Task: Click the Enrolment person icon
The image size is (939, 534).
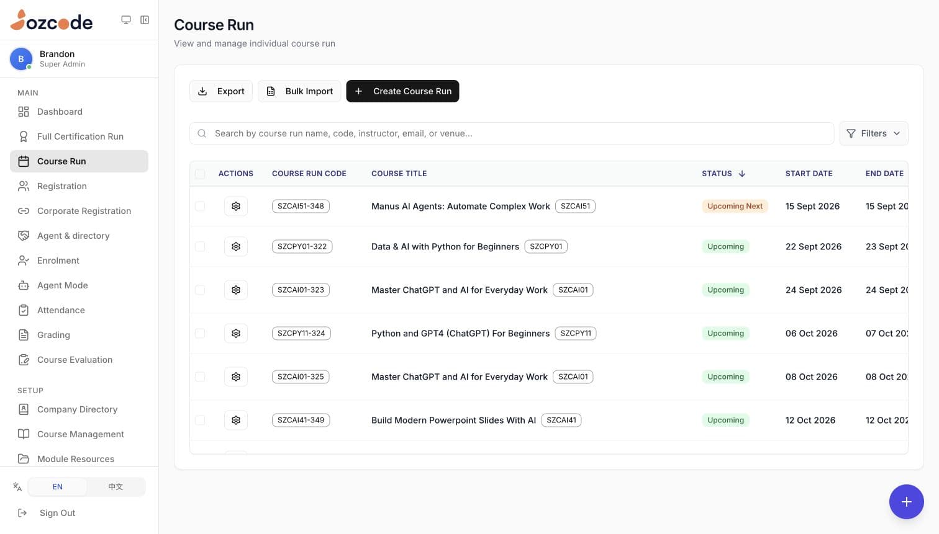Action: [x=24, y=260]
